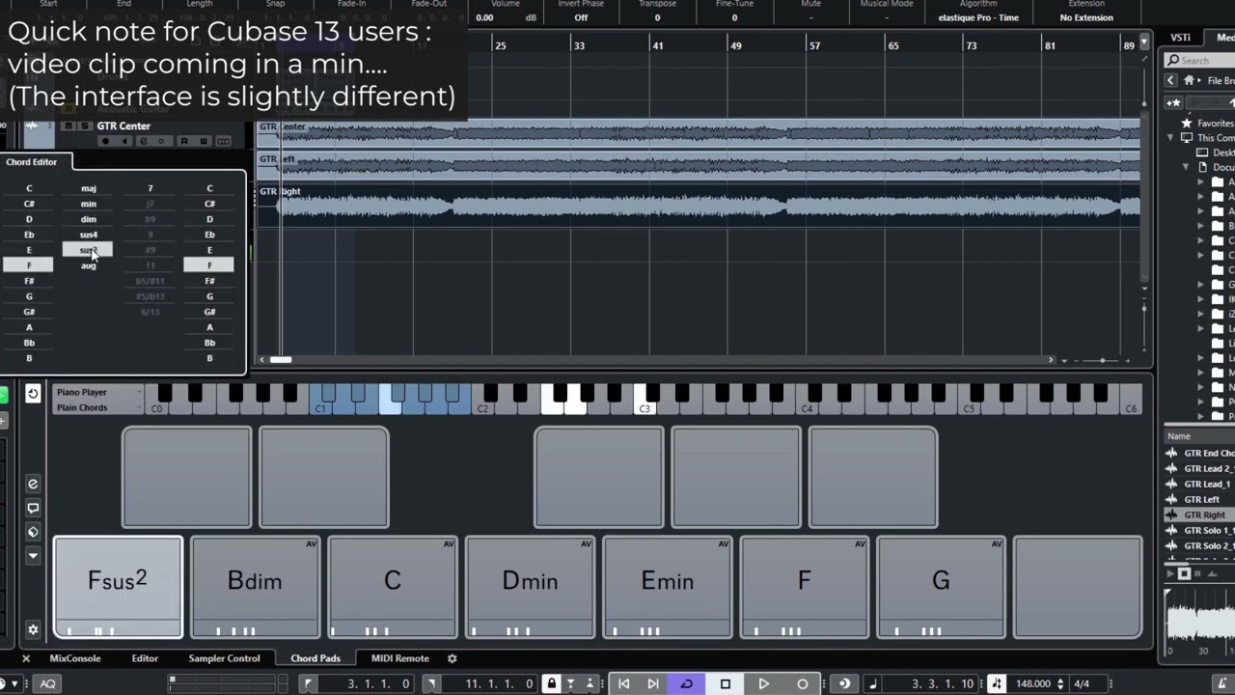Screen dimensions: 1235x695
Task: Trigger the Bdim chord pad
Action: [x=255, y=588]
